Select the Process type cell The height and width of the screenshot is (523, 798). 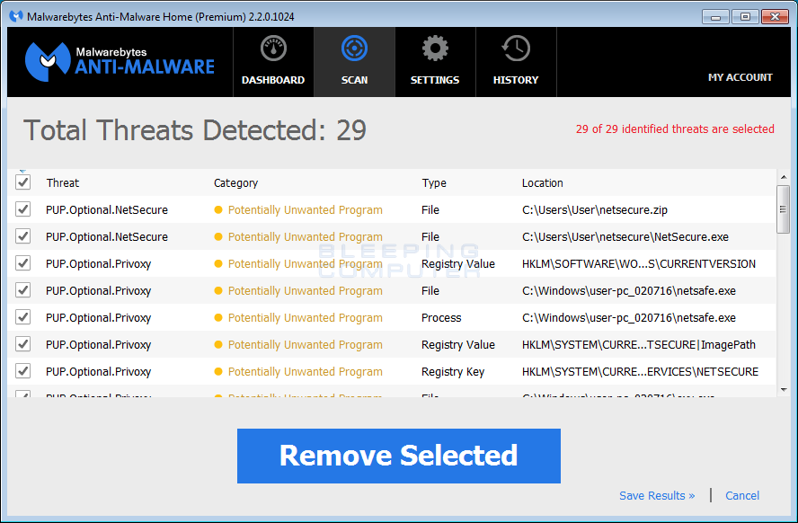click(x=441, y=317)
